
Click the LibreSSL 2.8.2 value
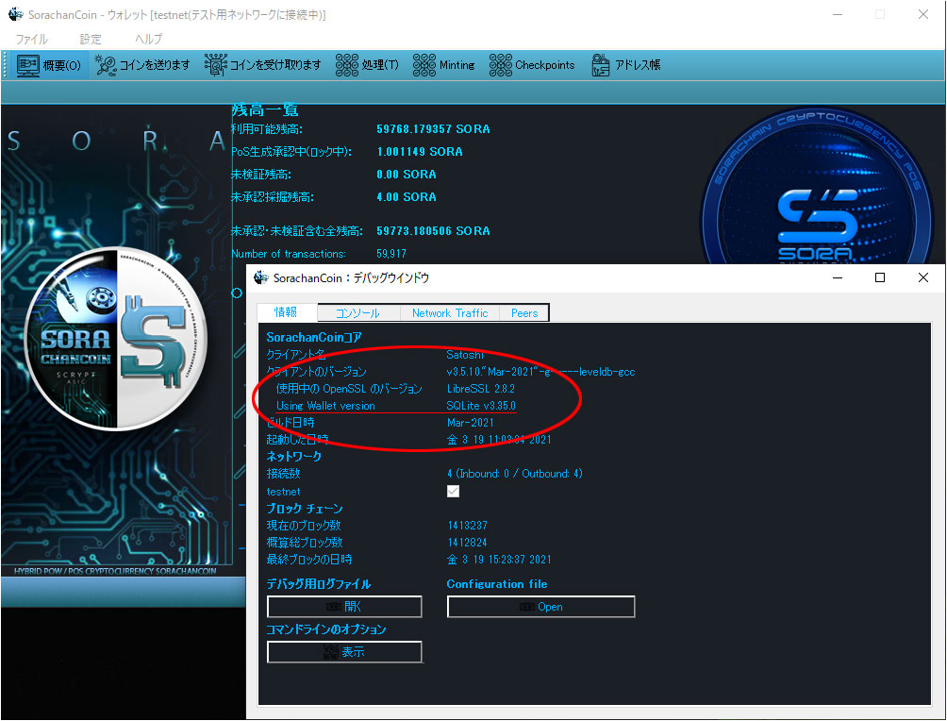click(x=481, y=389)
